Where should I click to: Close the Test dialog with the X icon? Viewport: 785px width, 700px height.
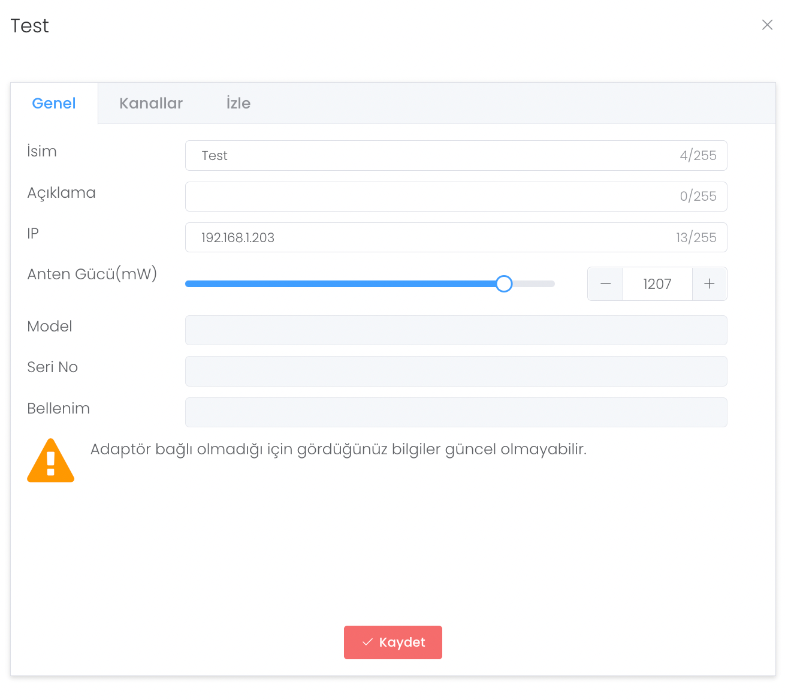click(767, 25)
